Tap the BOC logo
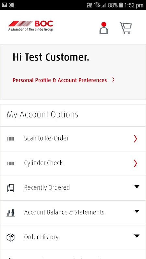146x259 pixels. [30, 26]
